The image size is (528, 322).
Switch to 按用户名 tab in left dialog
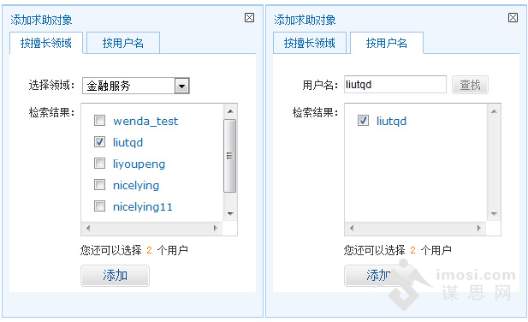123,43
